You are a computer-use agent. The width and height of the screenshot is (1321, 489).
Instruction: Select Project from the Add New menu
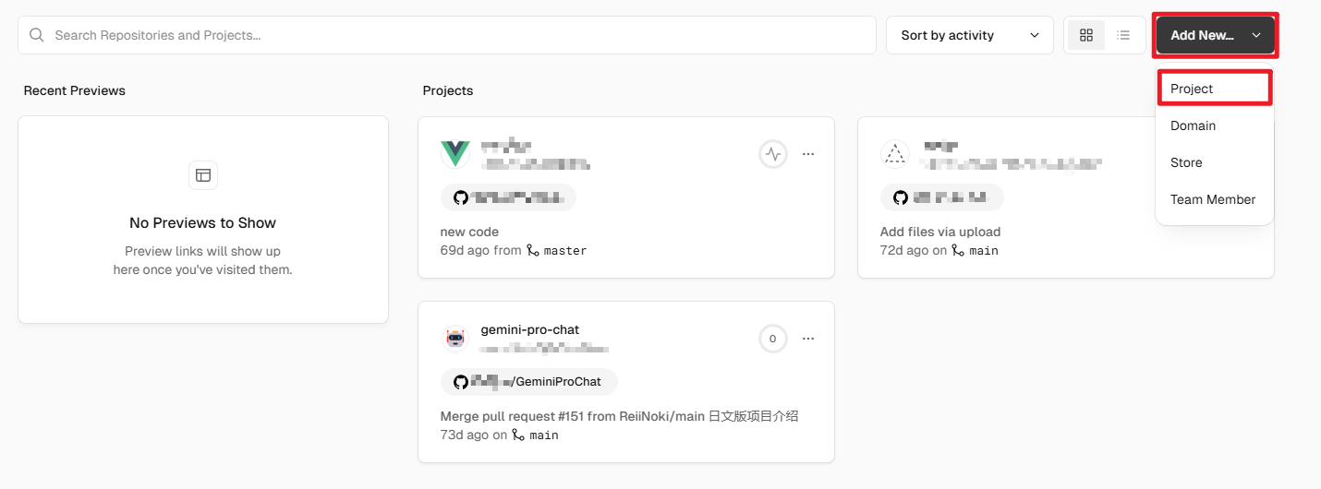1214,89
